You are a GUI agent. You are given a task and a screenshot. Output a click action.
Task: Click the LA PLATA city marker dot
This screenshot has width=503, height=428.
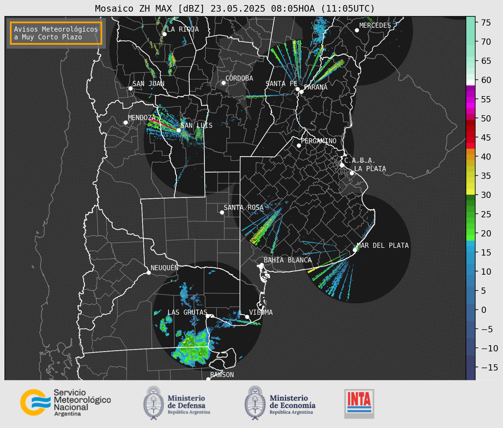click(x=352, y=173)
